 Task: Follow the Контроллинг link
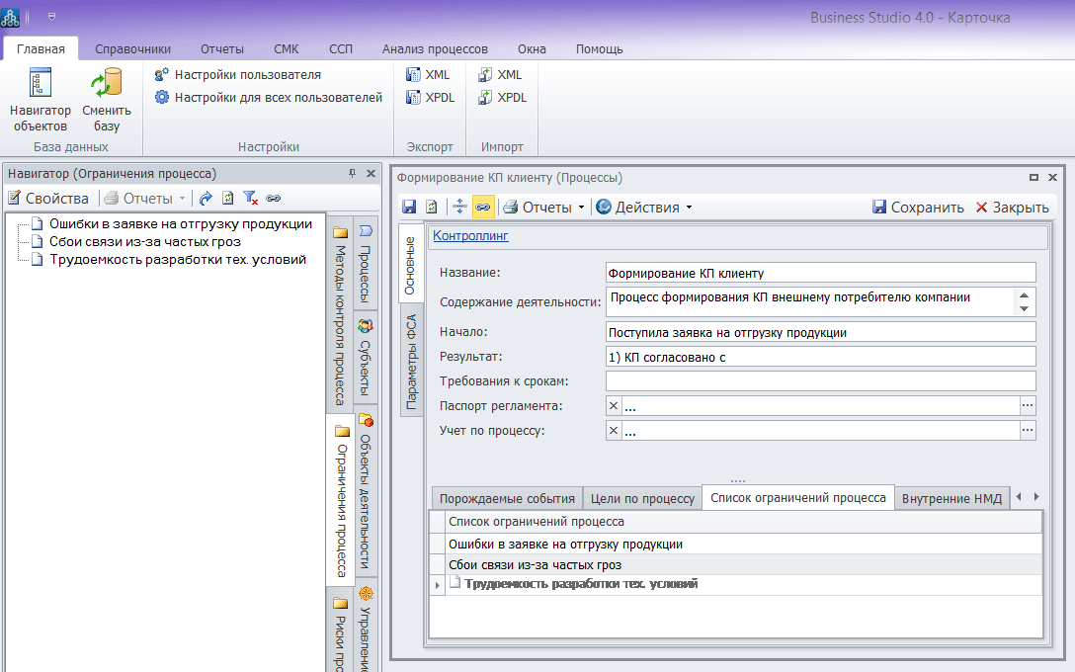470,236
